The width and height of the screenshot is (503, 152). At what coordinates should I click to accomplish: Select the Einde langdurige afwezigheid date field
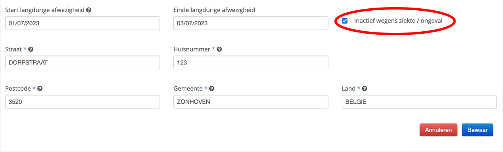pos(251,23)
